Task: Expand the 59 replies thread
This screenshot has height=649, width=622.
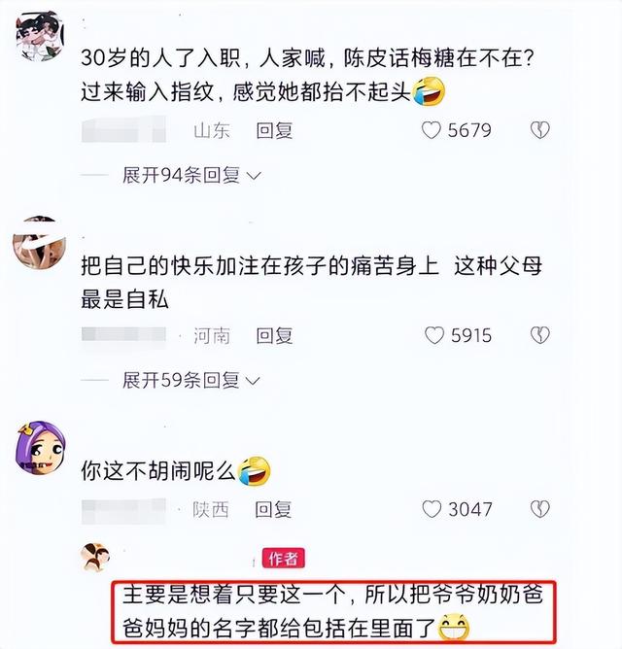Action: pos(191,380)
